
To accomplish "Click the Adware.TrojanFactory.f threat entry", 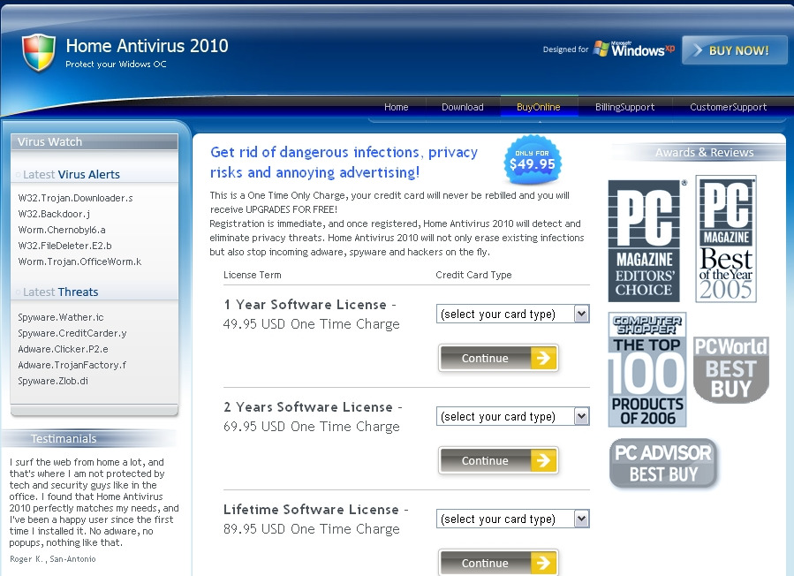I will (72, 365).
